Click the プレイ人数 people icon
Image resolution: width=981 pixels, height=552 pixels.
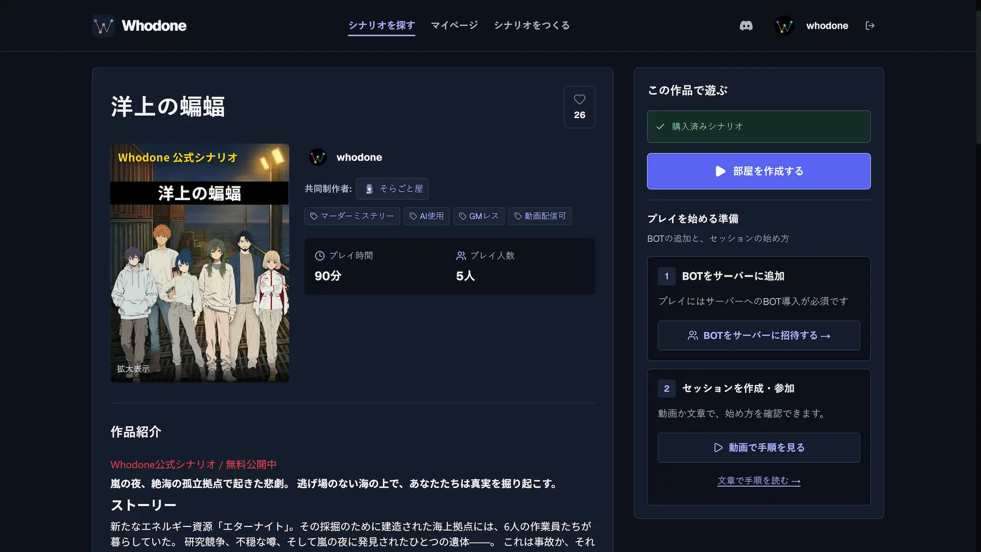click(x=461, y=256)
